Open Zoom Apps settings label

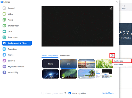[13, 37]
